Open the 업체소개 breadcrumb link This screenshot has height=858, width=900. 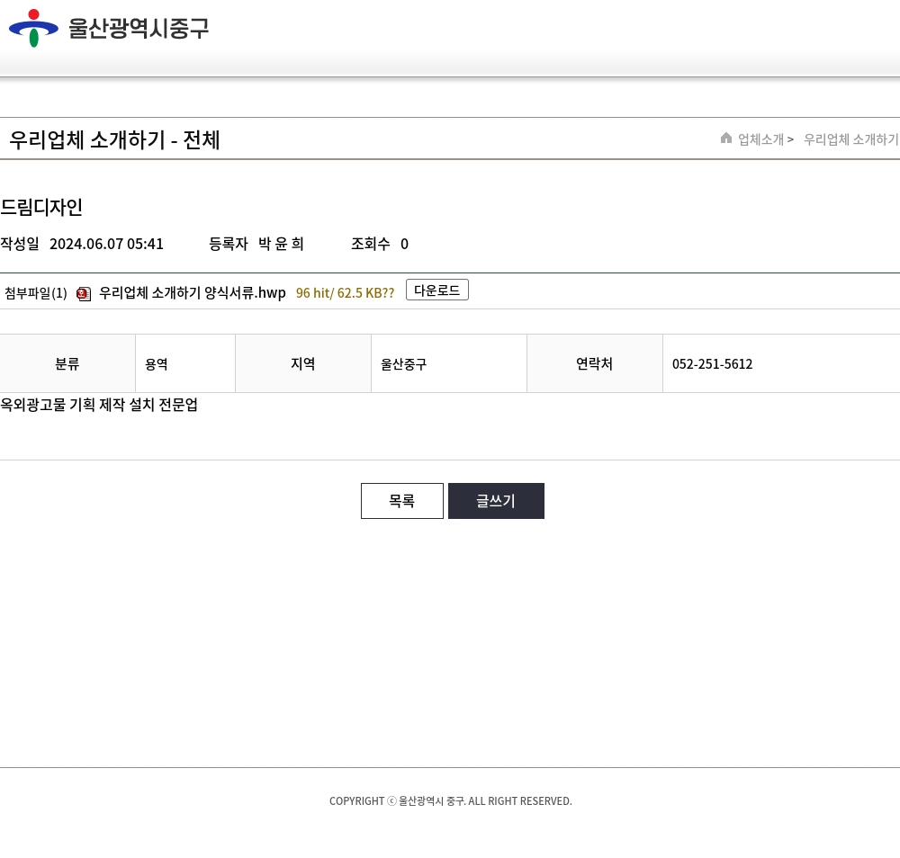[x=760, y=139]
